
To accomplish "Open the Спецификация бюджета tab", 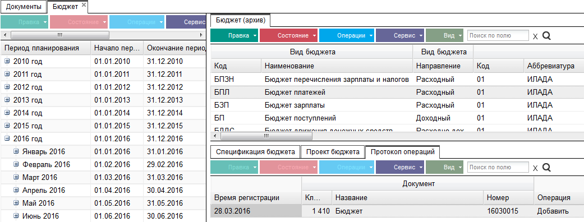I will pos(255,151).
